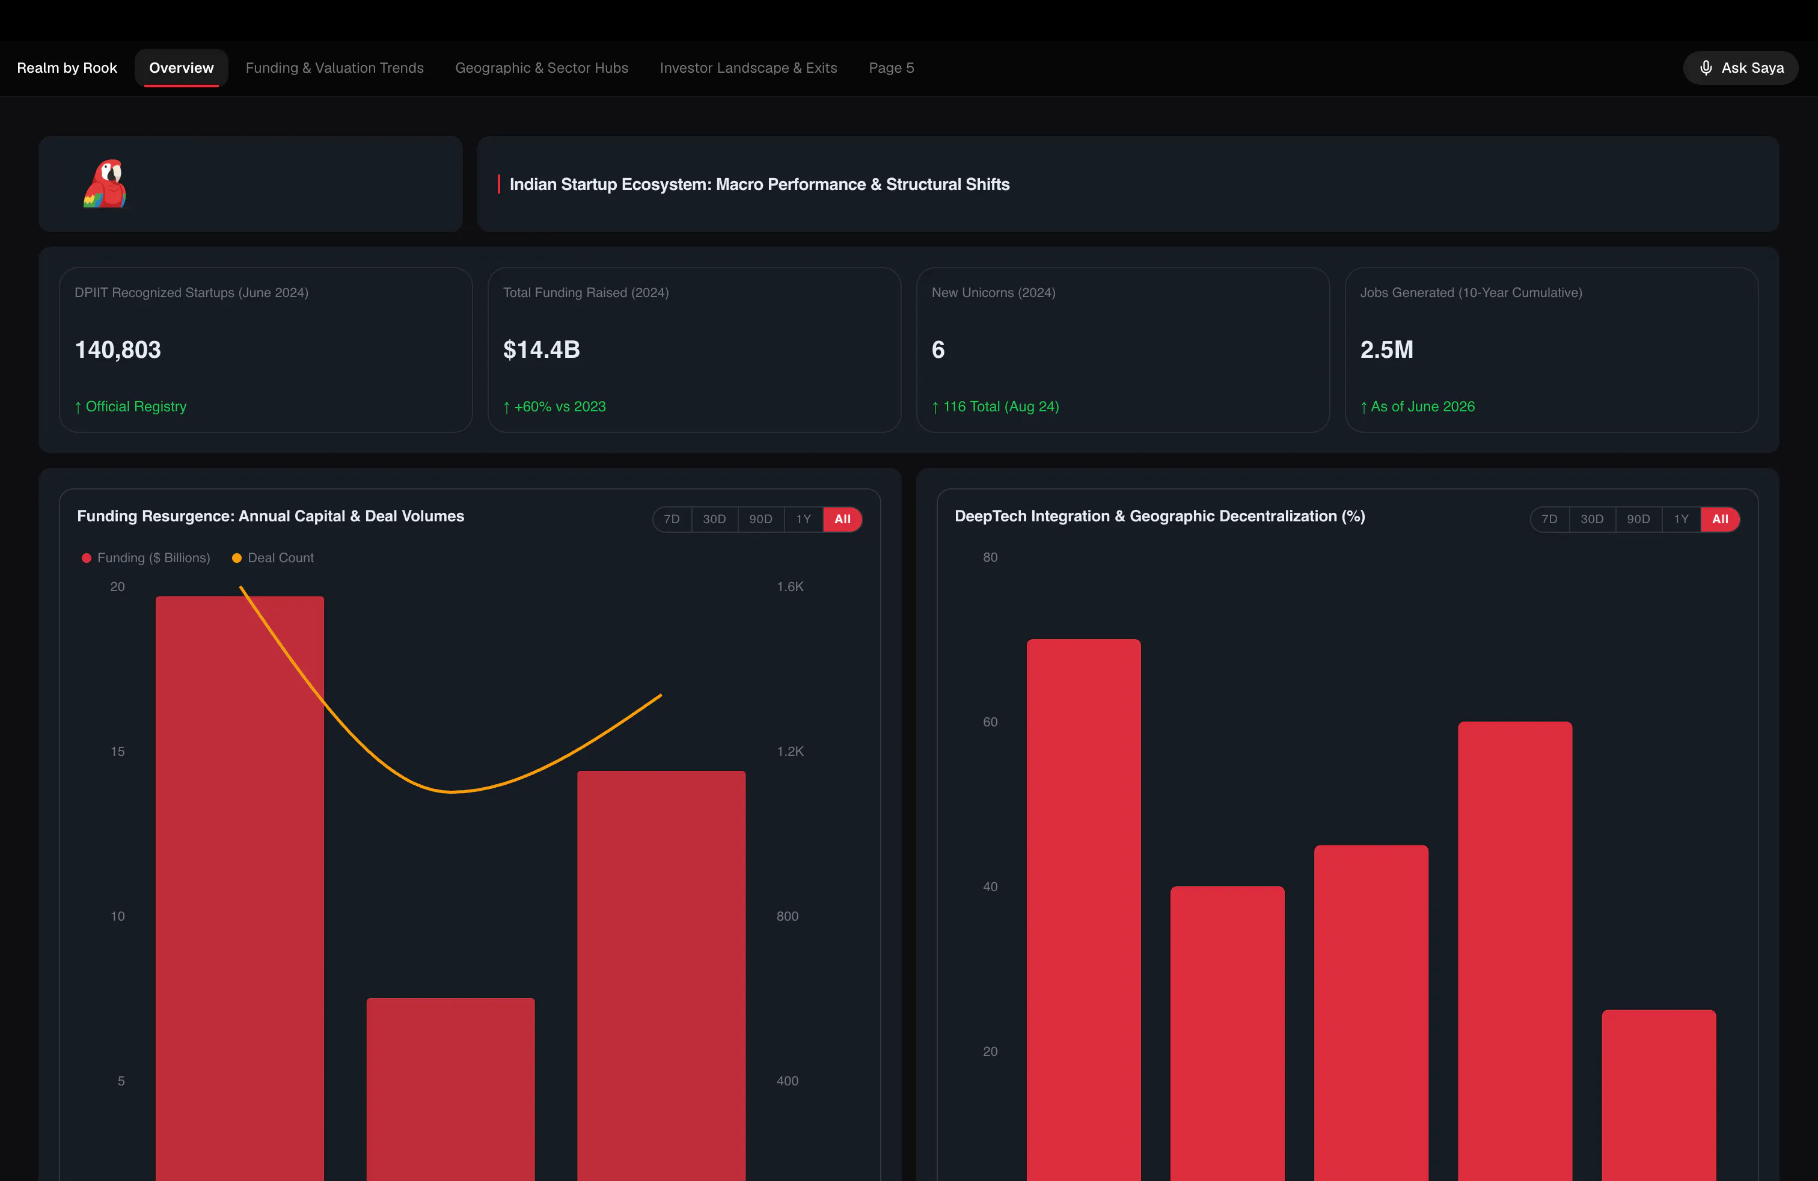Viewport: 1818px width, 1181px height.
Task: Select 30D range on DeepTech Integration chart
Action: (1592, 520)
